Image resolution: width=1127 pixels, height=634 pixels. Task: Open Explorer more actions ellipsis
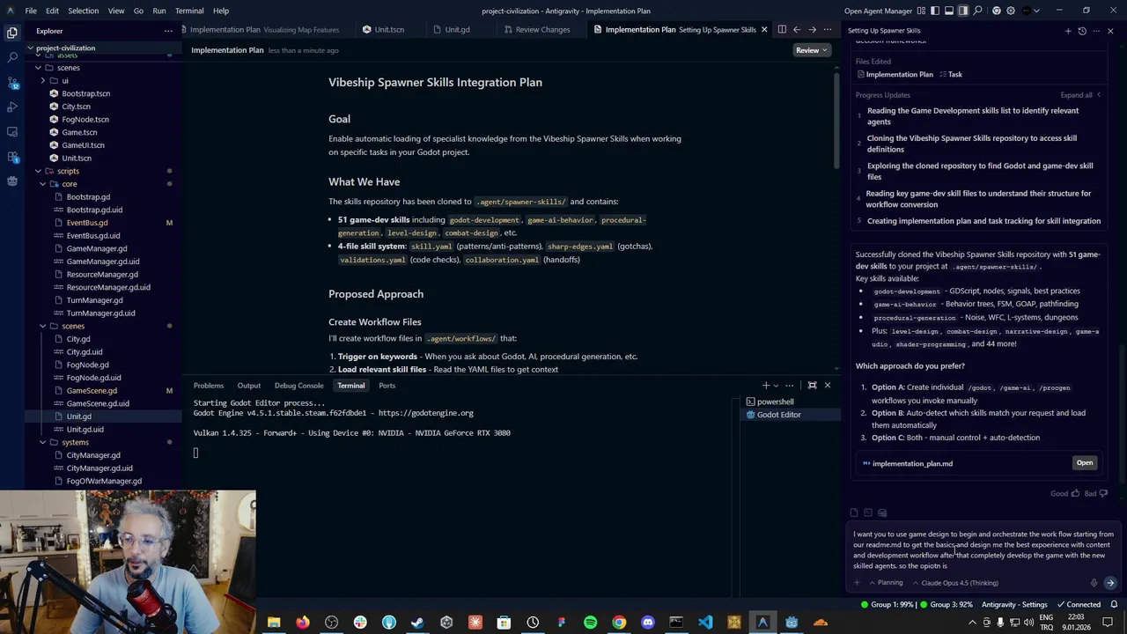click(x=168, y=31)
